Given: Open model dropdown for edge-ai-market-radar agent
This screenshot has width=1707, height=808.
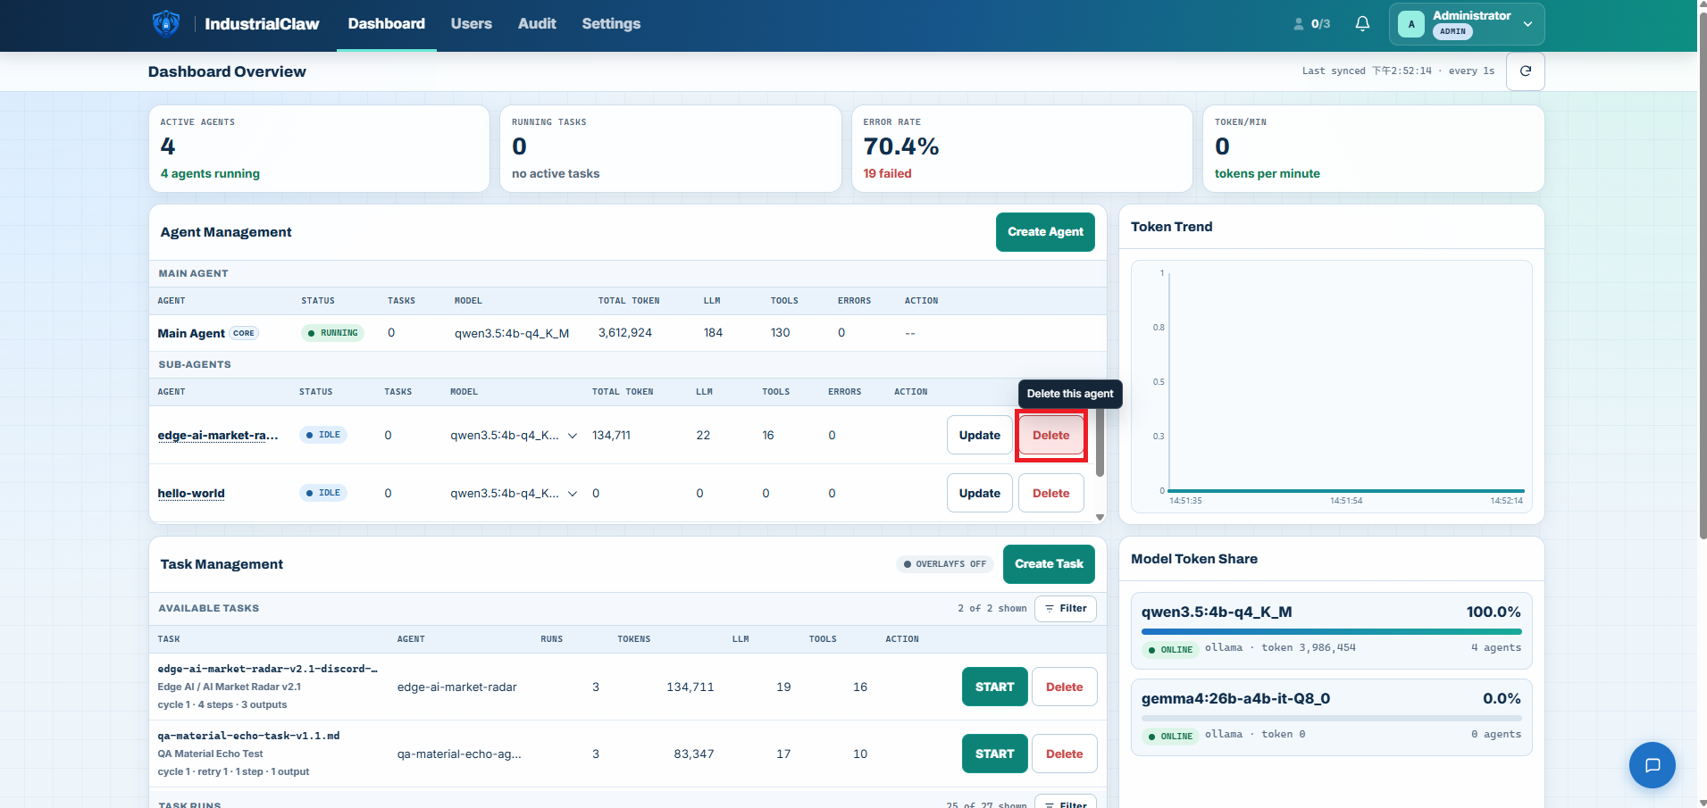Looking at the screenshot, I should (573, 436).
